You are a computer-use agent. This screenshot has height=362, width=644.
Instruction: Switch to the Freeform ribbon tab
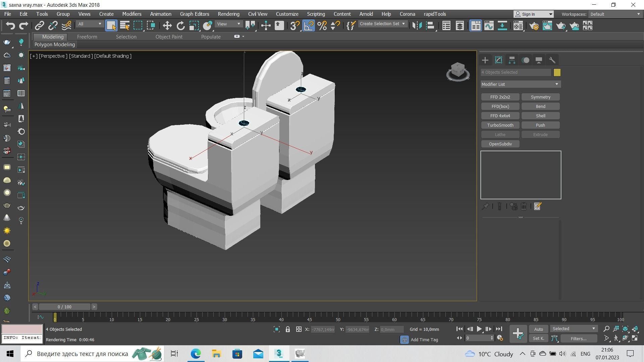pos(87,37)
